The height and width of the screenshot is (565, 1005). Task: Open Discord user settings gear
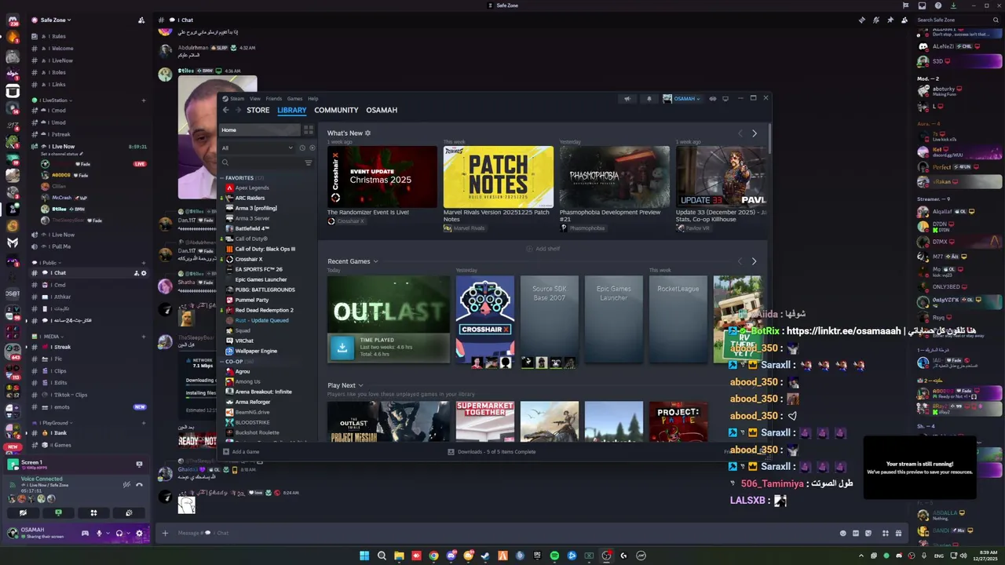[139, 534]
